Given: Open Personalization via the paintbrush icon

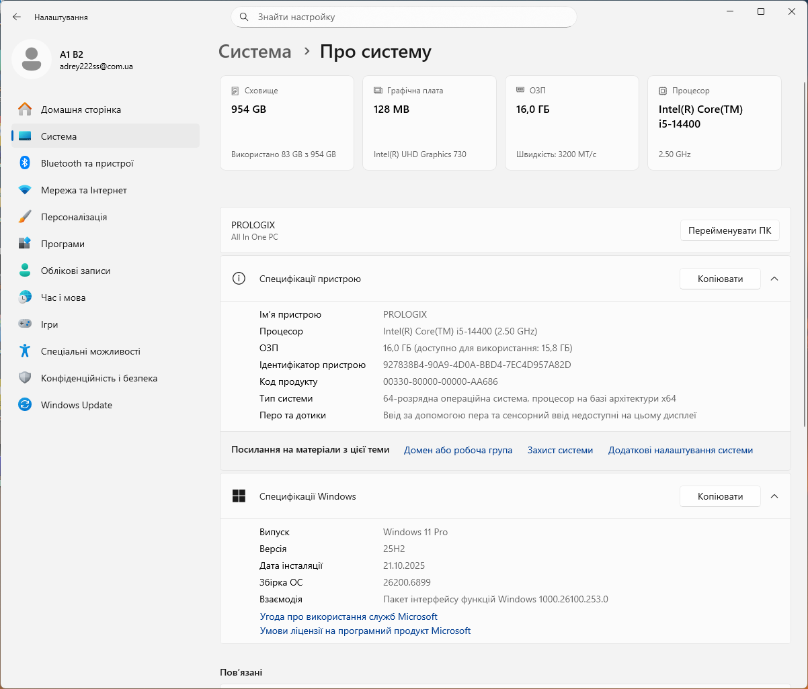Looking at the screenshot, I should 25,217.
